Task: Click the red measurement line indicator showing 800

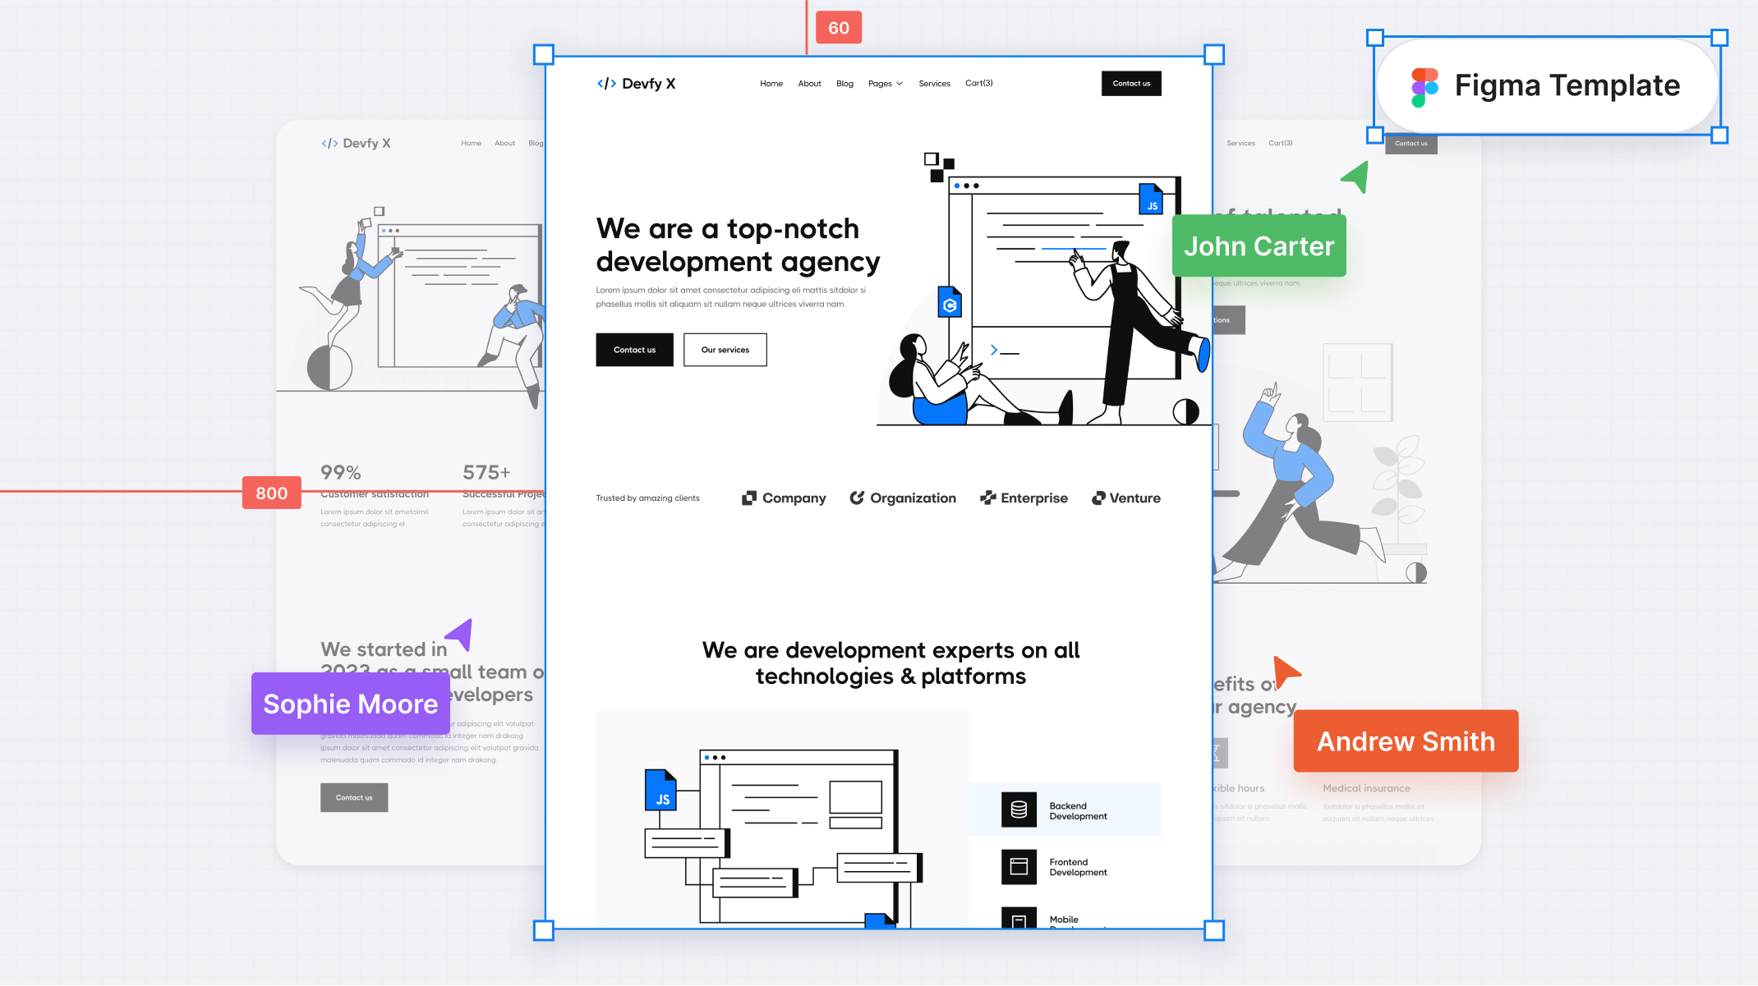Action: point(270,493)
